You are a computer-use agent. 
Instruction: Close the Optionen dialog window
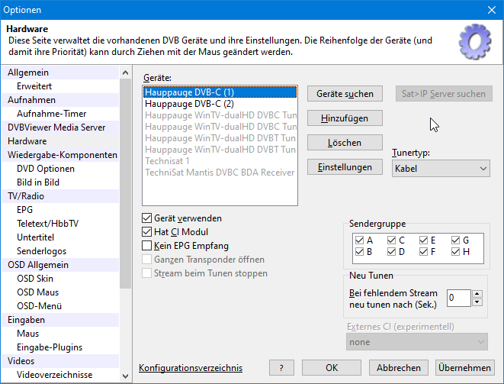(x=490, y=10)
